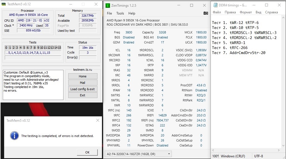Image resolution: width=286 pixels, height=159 pixels.
Task: Click the RttWr value RZQ/3
Action: tap(201, 95)
